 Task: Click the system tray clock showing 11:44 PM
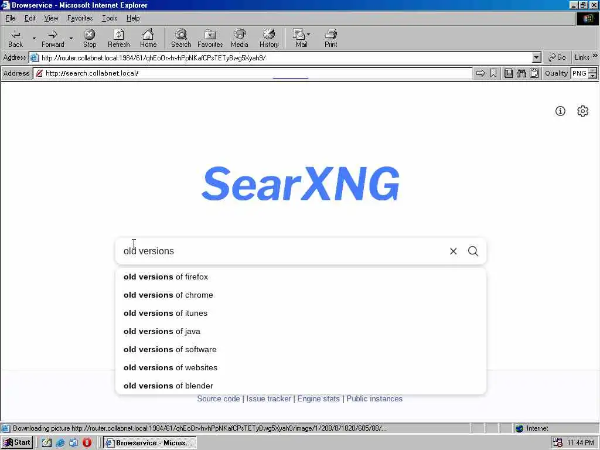581,443
